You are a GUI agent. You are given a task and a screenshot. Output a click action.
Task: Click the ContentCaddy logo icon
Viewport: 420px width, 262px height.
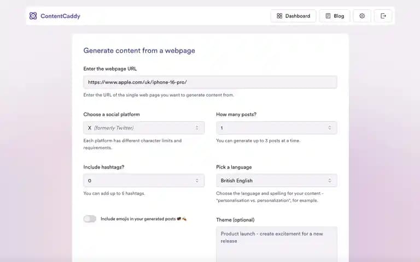point(33,16)
